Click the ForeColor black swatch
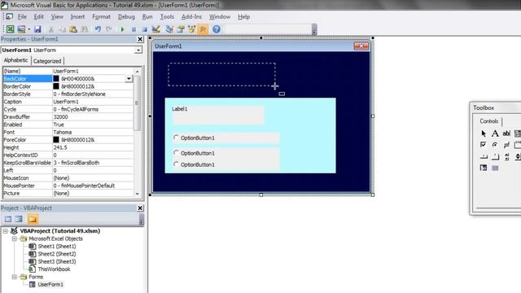The height and width of the screenshot is (293, 521). (56, 140)
